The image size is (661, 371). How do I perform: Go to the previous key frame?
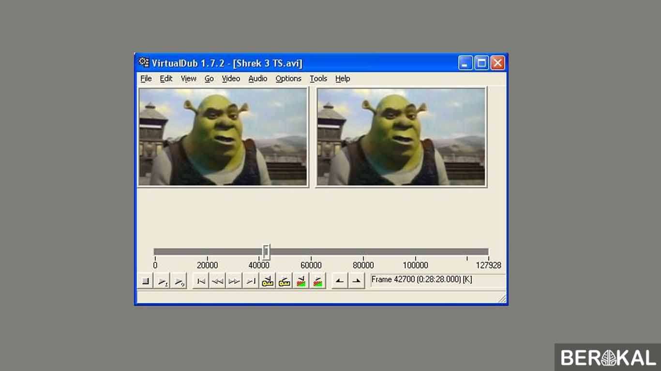[x=268, y=281]
